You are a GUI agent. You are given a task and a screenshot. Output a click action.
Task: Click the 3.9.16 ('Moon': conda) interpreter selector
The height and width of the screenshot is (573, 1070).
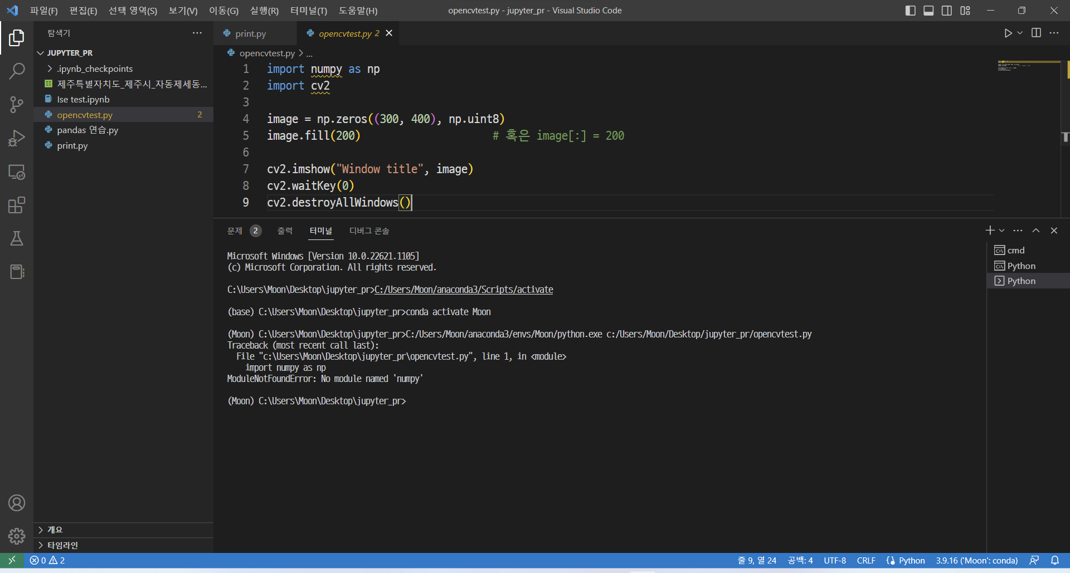976,561
